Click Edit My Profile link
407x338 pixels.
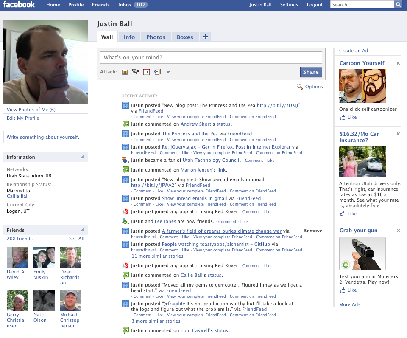coord(23,118)
